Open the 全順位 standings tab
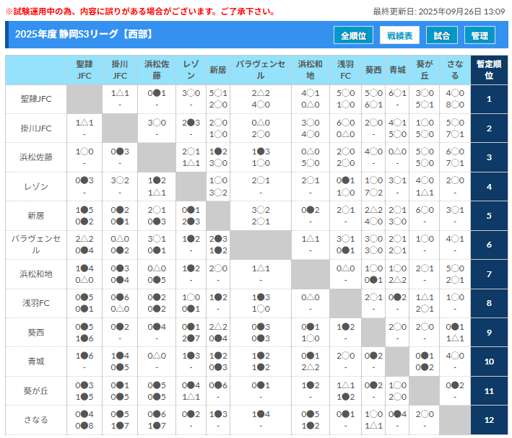 click(x=354, y=35)
